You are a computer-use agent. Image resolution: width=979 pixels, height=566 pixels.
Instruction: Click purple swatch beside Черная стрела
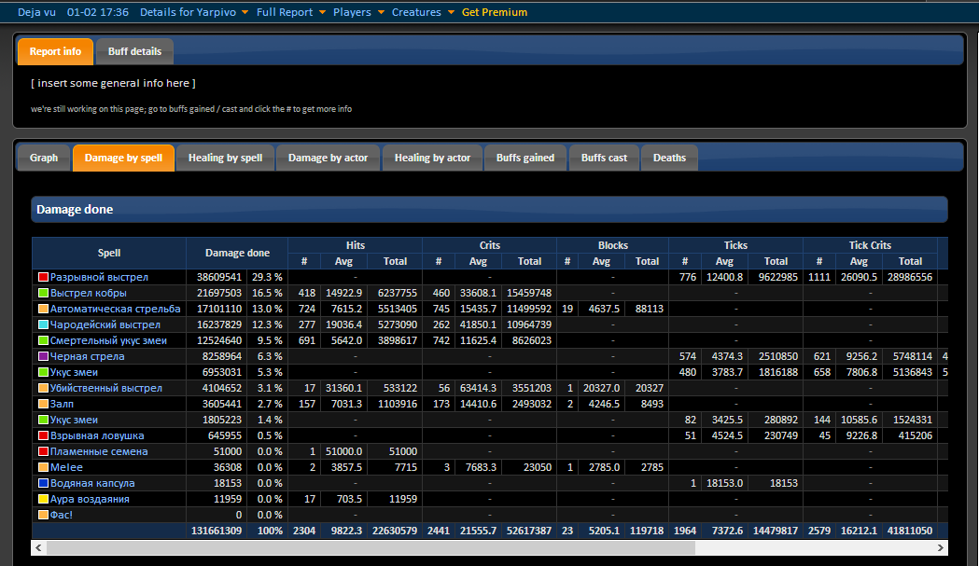tap(43, 356)
